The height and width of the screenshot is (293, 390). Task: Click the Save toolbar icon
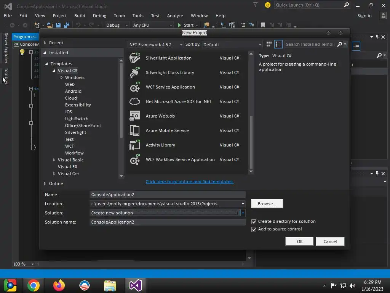(x=58, y=25)
